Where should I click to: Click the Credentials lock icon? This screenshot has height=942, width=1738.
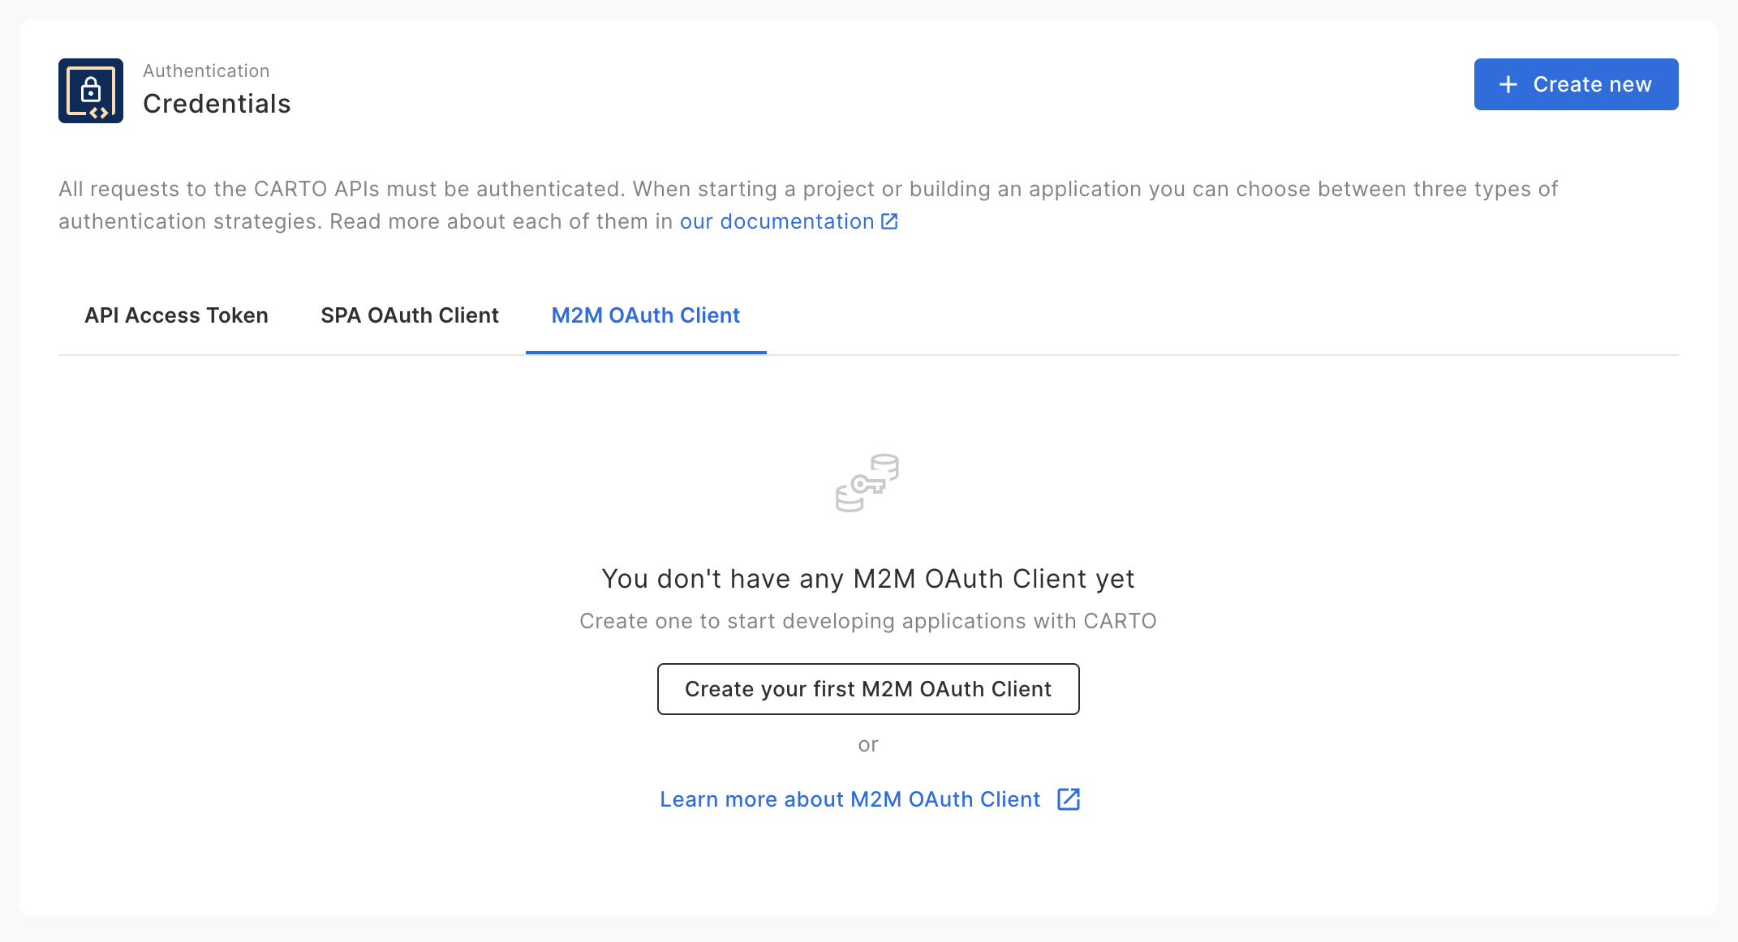tap(91, 91)
